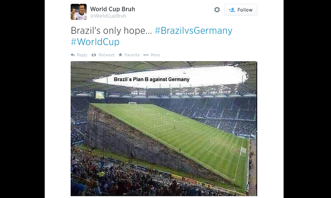Viewport: 331px width, 198px height.
Task: Click the favorite star icon
Action: pyautogui.click(x=121, y=55)
